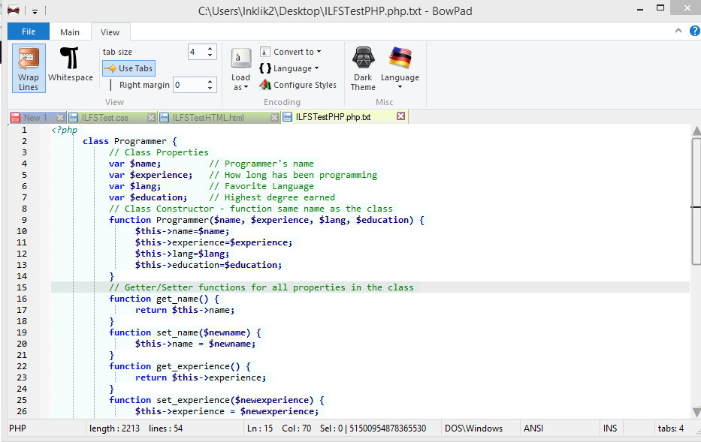Viewport: 701px width, 442px height.
Task: Click the BowPad application icon in title bar
Action: coord(14,11)
